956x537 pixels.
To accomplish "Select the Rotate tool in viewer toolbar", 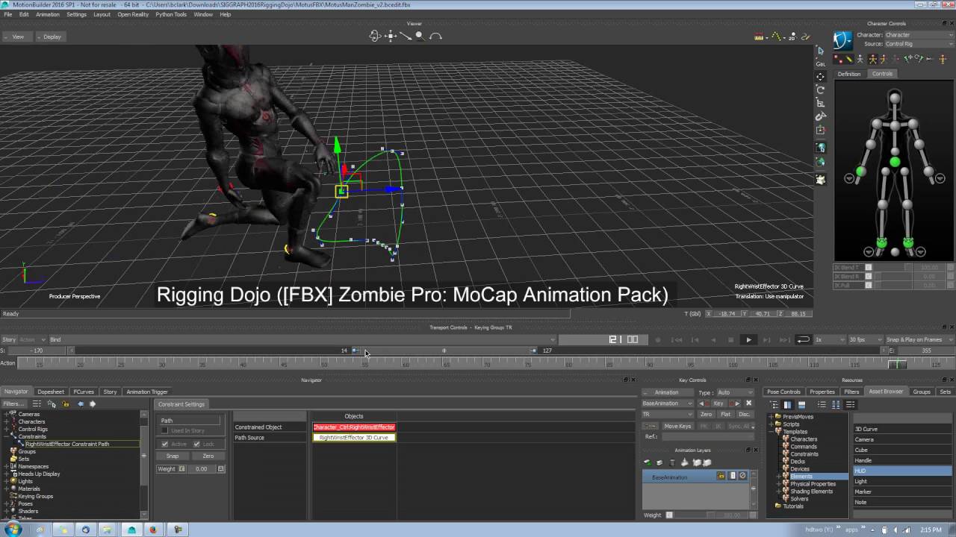I will (x=820, y=89).
